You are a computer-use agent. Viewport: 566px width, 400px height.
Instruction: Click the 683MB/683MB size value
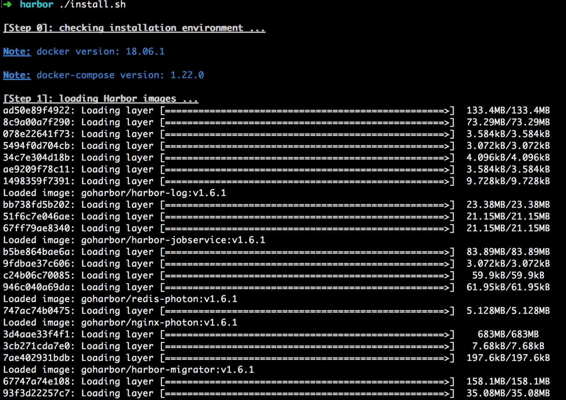coord(508,334)
